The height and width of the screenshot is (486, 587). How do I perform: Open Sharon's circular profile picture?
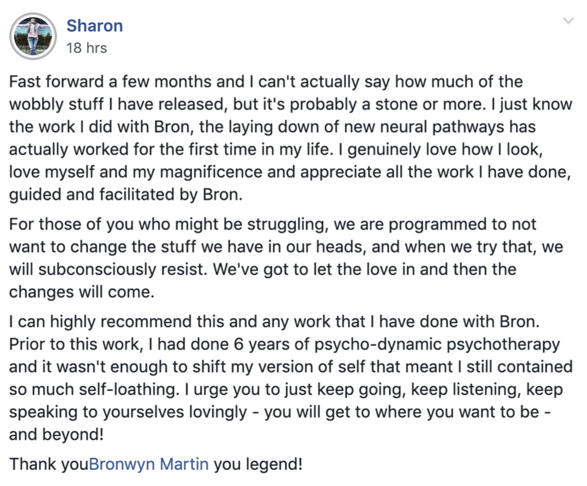pyautogui.click(x=33, y=36)
